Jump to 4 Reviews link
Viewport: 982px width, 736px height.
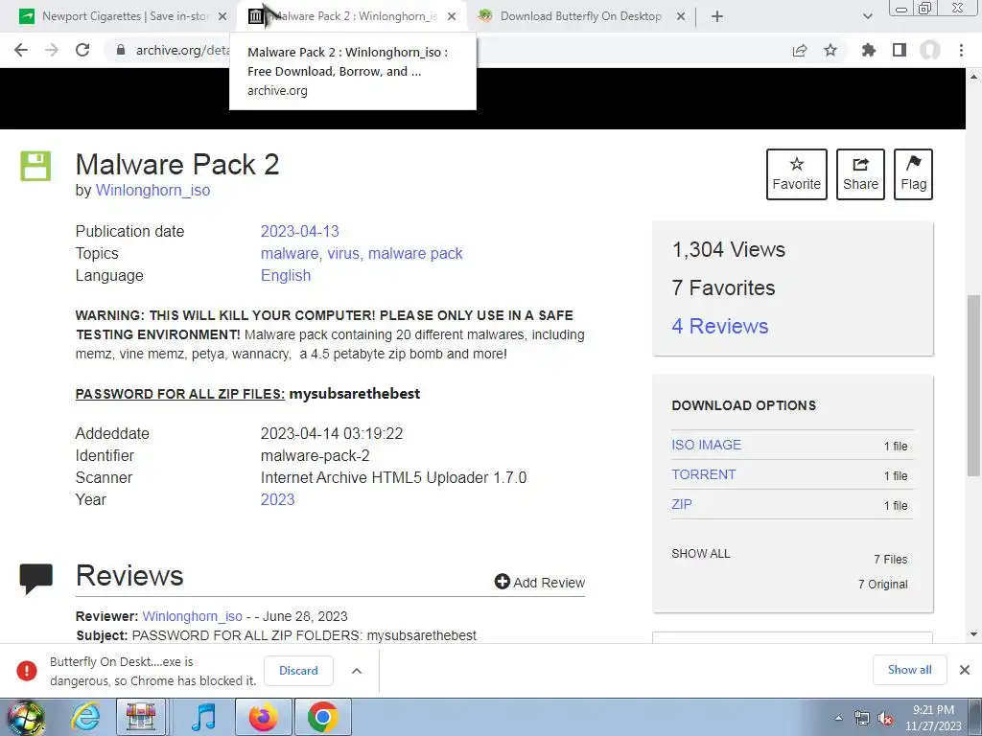tap(719, 326)
